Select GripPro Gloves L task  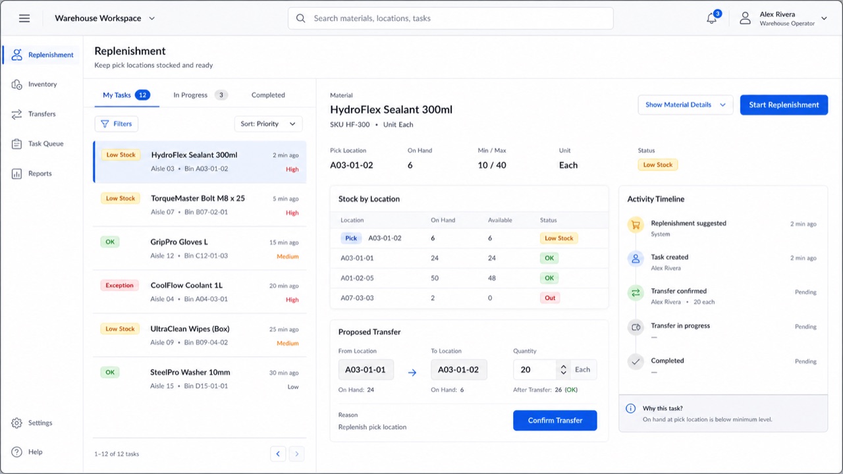200,248
